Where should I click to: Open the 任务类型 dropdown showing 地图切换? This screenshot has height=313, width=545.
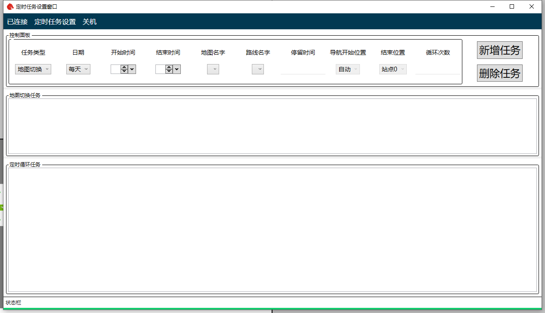[x=33, y=69]
